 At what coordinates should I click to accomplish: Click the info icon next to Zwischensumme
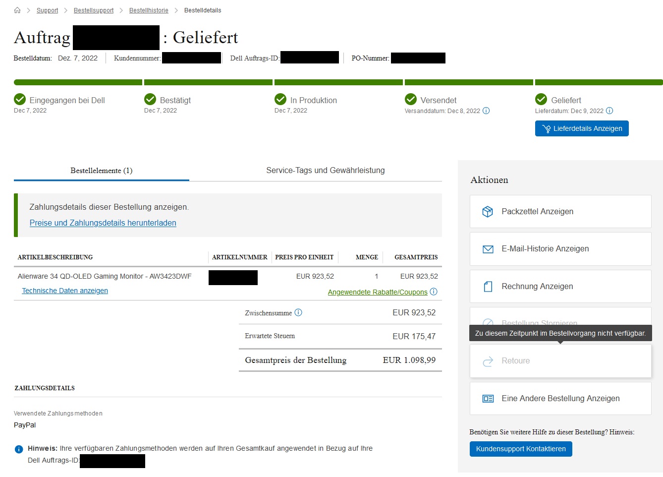(x=298, y=312)
